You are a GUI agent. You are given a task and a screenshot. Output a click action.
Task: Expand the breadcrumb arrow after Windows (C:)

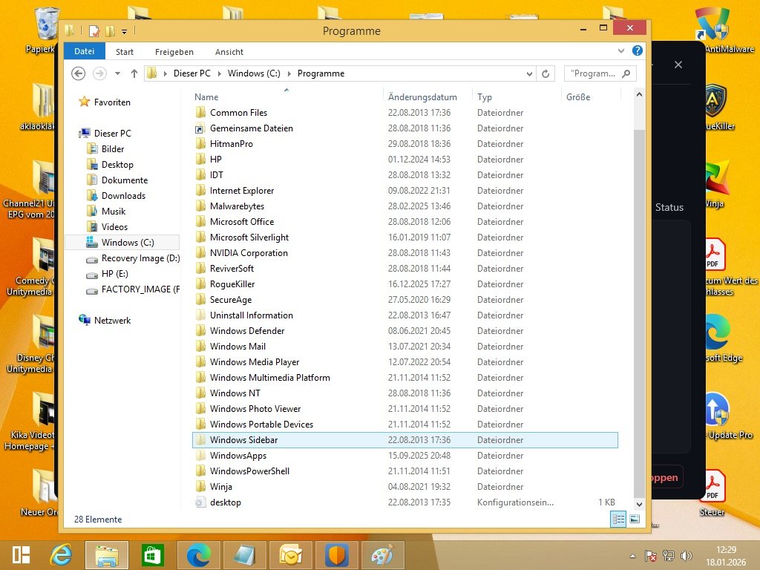coord(289,73)
